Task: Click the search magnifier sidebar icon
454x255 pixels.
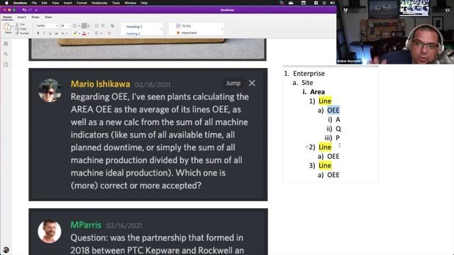Action: [6, 54]
